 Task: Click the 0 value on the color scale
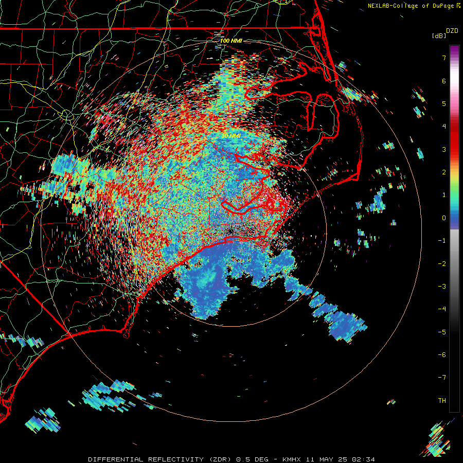(x=444, y=218)
